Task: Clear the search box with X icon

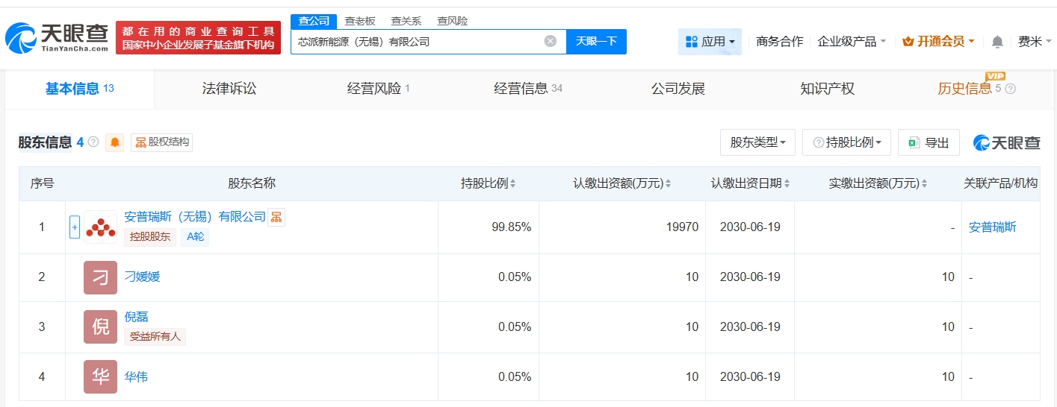Action: [551, 42]
